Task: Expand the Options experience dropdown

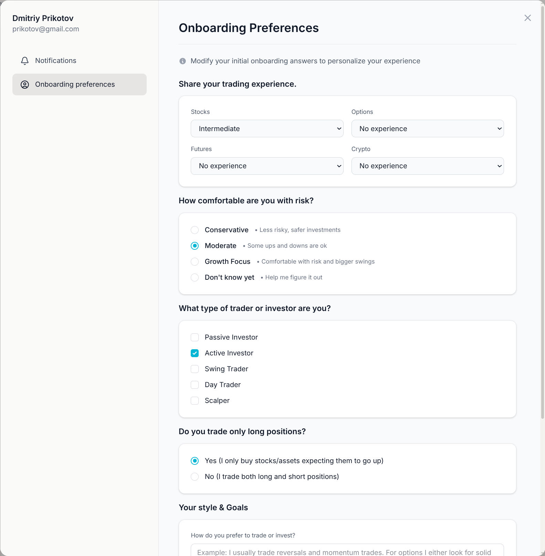Action: pyautogui.click(x=427, y=129)
